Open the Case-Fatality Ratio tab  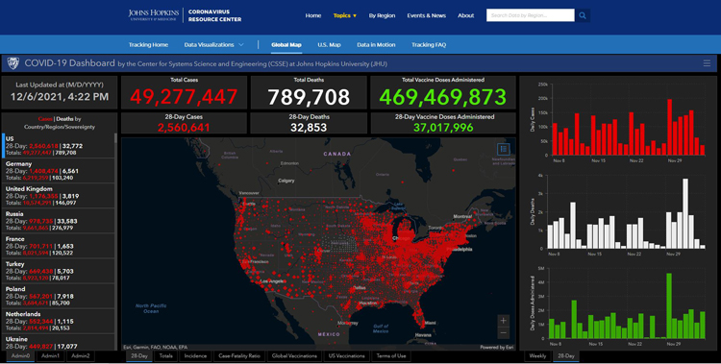pyautogui.click(x=239, y=355)
